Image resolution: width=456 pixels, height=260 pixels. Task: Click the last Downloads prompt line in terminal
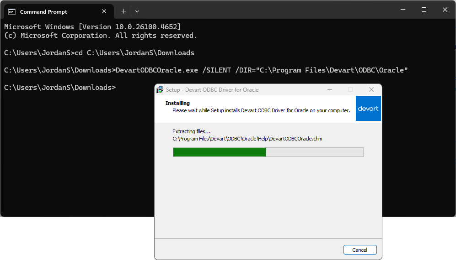[x=59, y=87]
